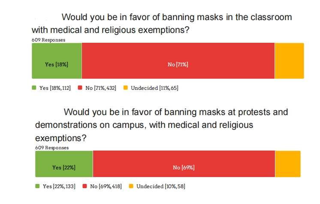Click orange legend swatch beside Undecided [10%, 58]
Image resolution: width=320 pixels, height=204 pixels.
click(132, 186)
